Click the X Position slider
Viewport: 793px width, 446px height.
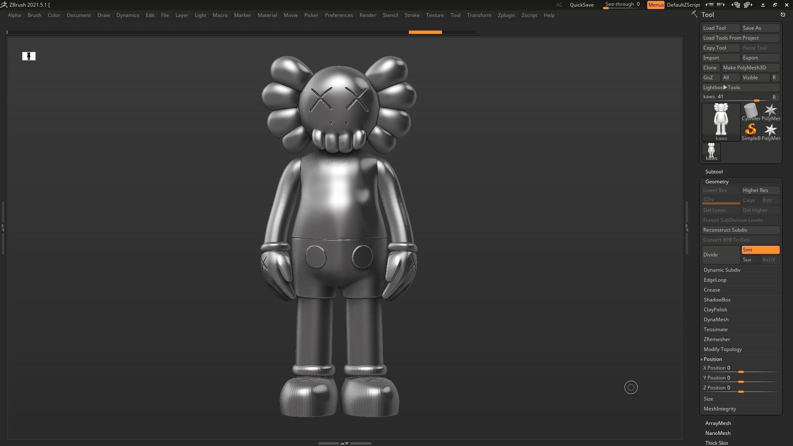tap(741, 369)
